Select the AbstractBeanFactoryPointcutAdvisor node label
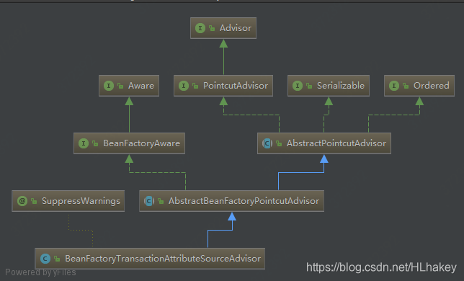This screenshot has height=281, width=464. click(244, 201)
